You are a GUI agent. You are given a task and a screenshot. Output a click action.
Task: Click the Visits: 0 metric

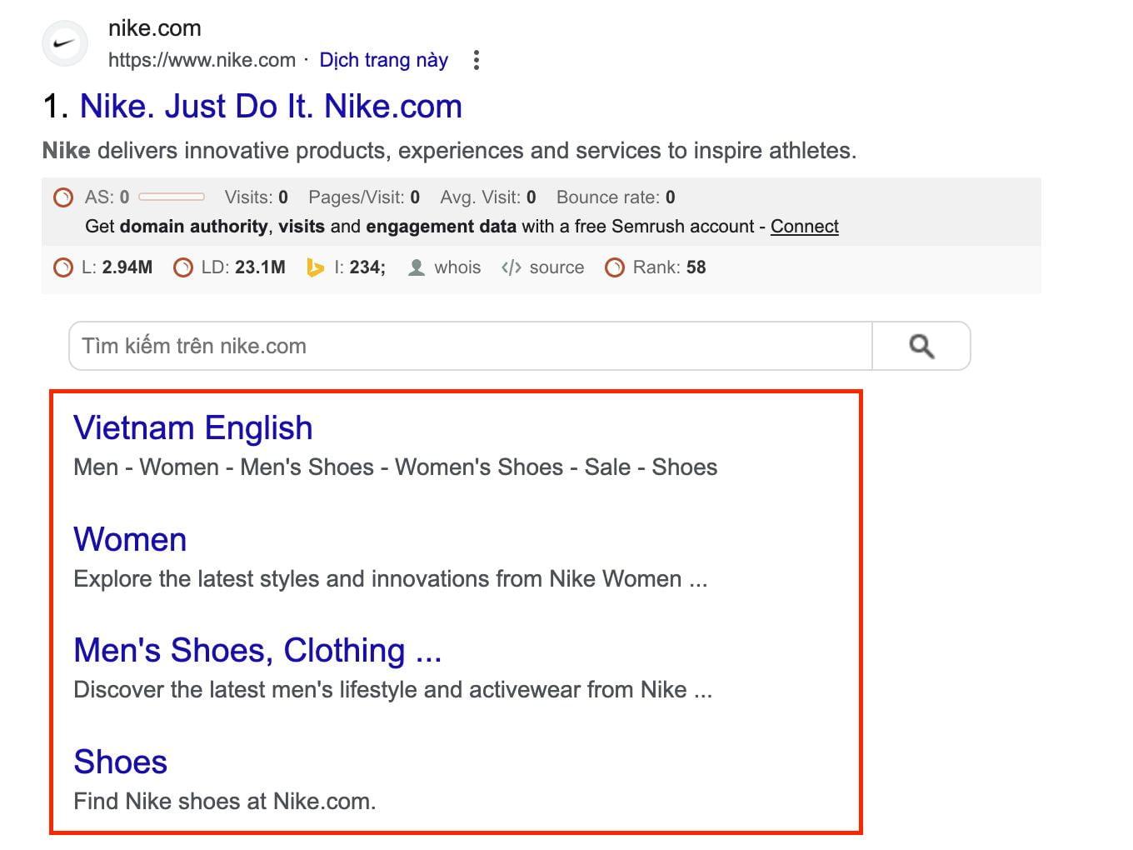257,197
